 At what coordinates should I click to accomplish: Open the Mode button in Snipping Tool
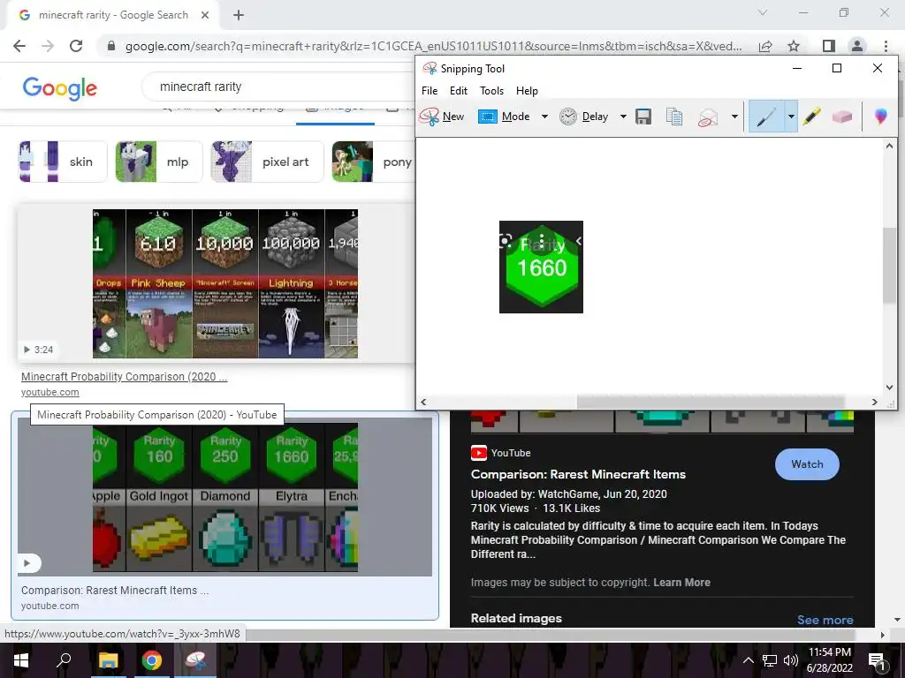pyautogui.click(x=505, y=117)
